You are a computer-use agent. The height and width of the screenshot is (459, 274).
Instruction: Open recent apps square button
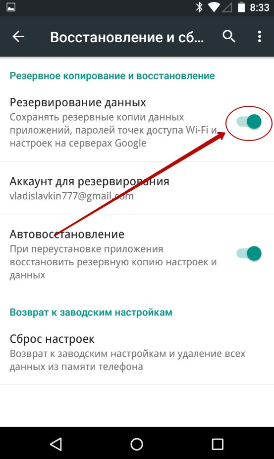tap(218, 444)
